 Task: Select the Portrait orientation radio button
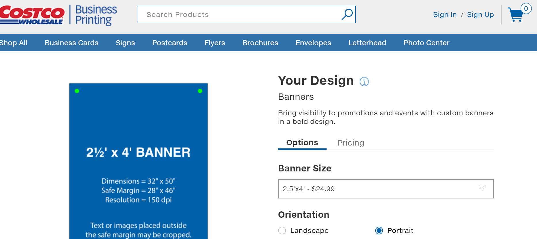[x=379, y=231]
